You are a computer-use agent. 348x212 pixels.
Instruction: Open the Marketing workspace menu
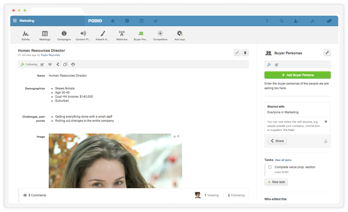24,21
